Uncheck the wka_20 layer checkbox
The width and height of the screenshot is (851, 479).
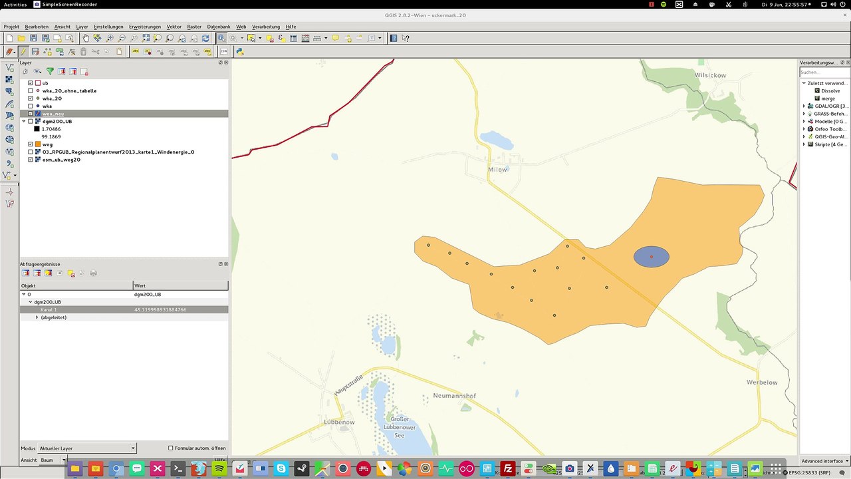click(31, 98)
